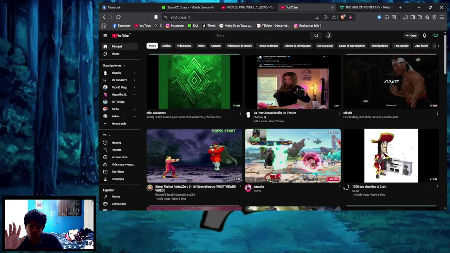450x253 pixels.
Task: Open options for 1700 sea shanties video
Action: coord(437,187)
